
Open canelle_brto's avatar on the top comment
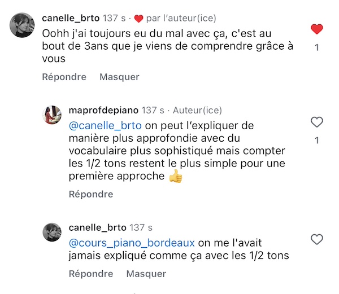click(22, 25)
